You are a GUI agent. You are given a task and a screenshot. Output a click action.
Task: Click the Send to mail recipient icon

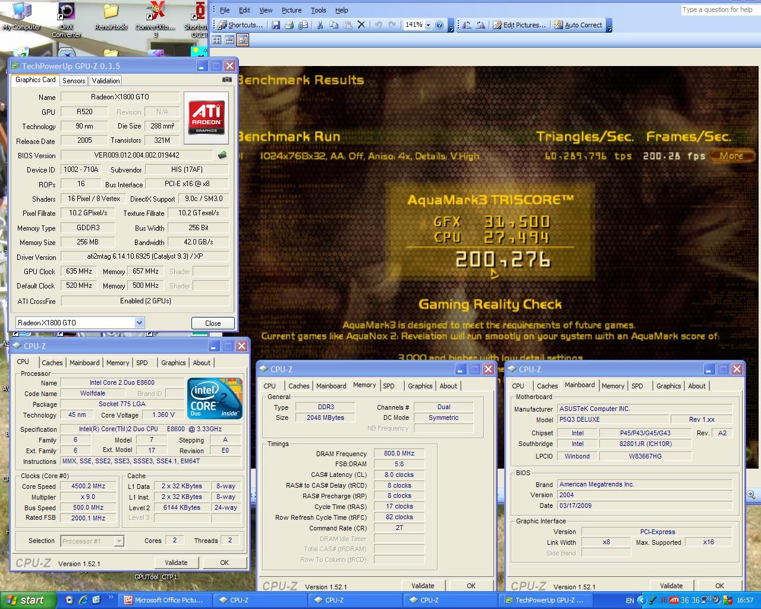coord(303,25)
